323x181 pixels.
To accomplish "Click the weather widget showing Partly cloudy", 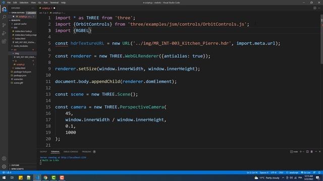I will 267,177.
